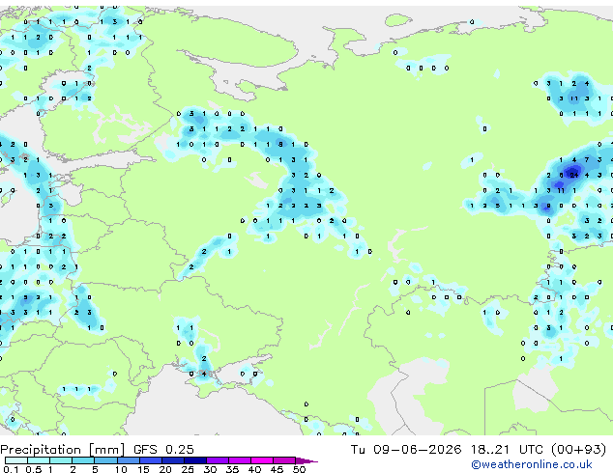The height and width of the screenshot is (473, 613).
Task: Click the 35–40 mm violet legend swatch
Action: (x=240, y=460)
